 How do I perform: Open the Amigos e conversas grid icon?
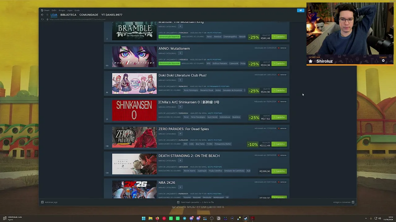pos(353,202)
